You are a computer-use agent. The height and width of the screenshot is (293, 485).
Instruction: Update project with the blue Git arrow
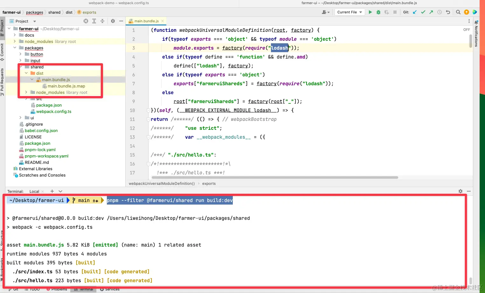415,12
